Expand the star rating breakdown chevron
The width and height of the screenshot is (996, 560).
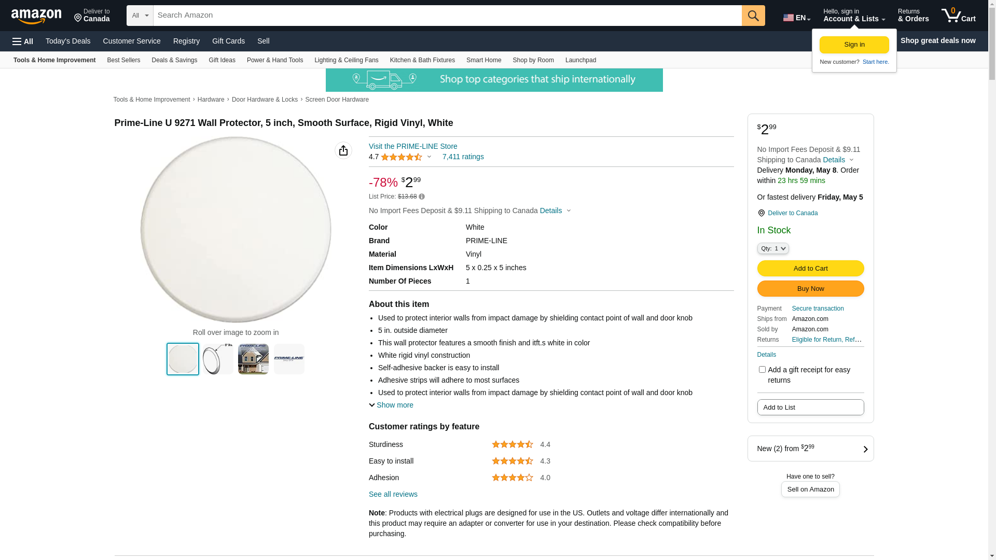429,157
